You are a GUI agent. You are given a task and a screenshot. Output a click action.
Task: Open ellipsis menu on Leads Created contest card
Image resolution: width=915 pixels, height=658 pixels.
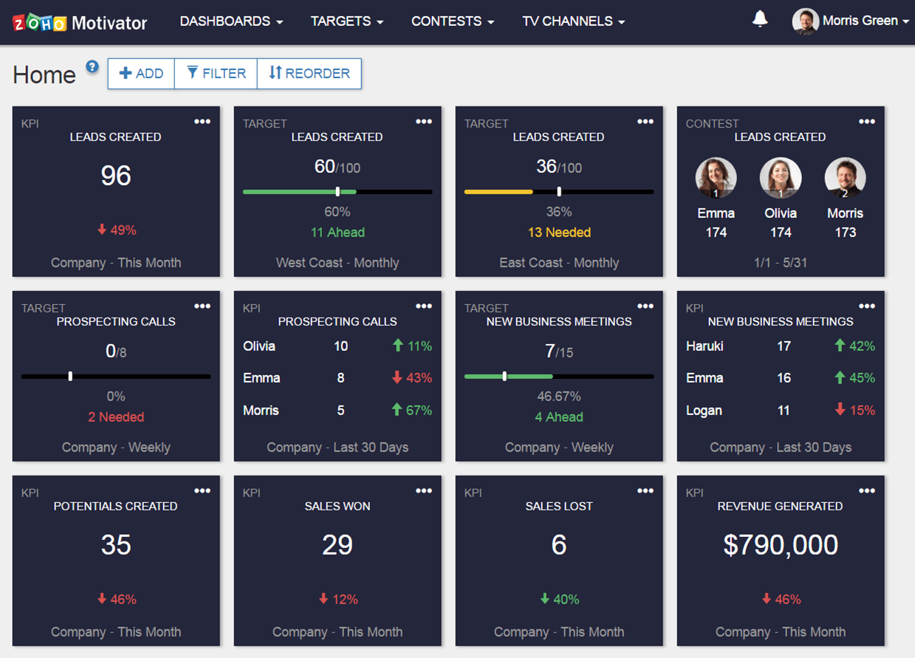pos(866,122)
